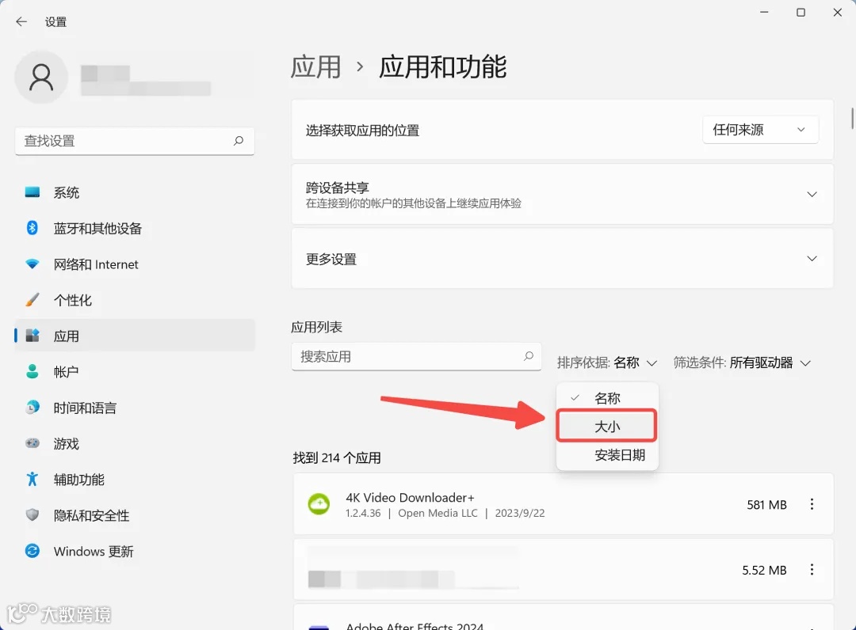
Task: Open 游戏 settings
Action: click(x=134, y=444)
